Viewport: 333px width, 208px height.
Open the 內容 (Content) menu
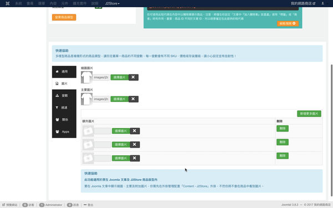coord(53,3)
